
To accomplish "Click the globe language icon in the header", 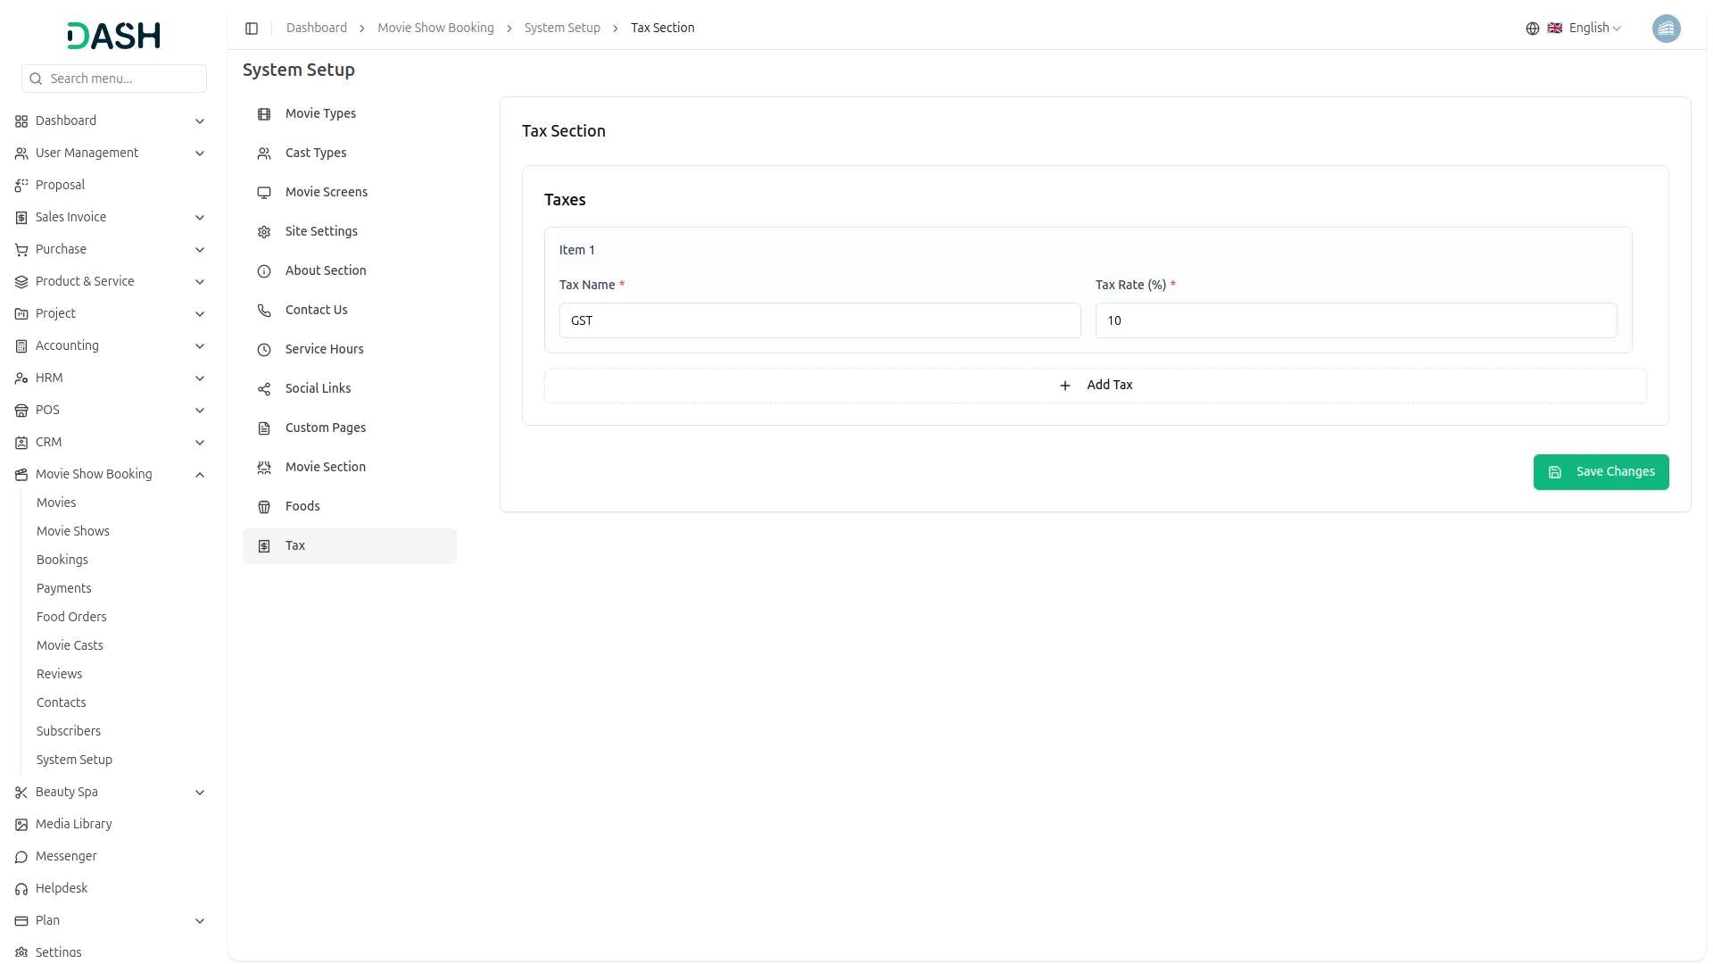I will [x=1532, y=28].
